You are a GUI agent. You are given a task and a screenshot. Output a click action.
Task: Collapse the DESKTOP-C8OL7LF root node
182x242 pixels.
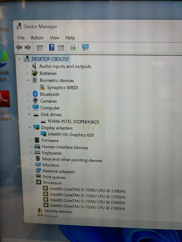19,59
